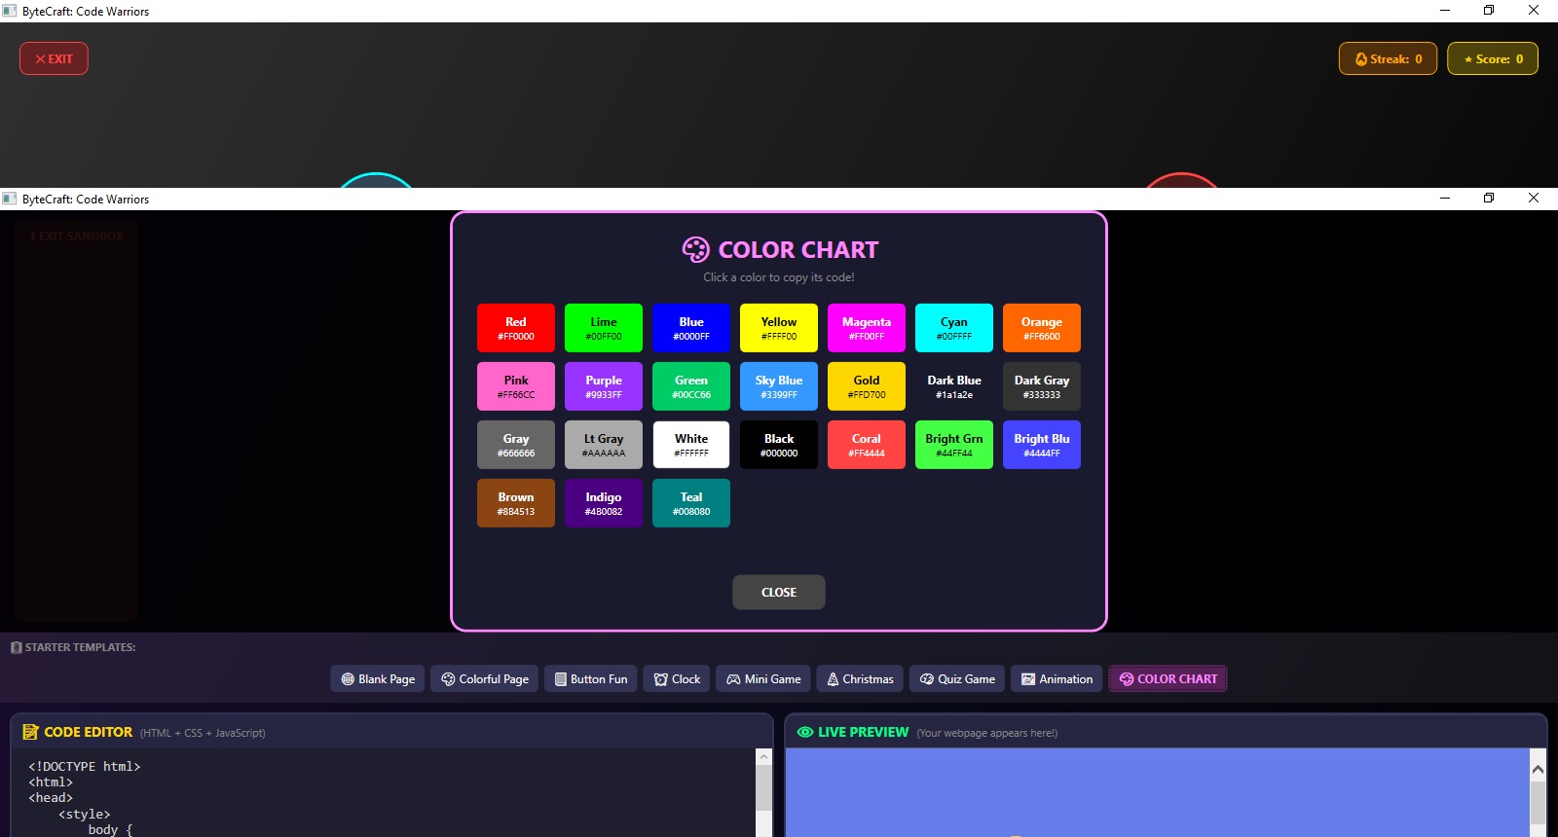Load the Colorful Page template
The image size is (1558, 837).
click(x=485, y=678)
